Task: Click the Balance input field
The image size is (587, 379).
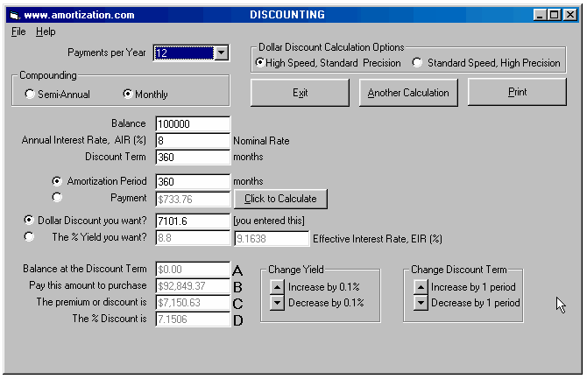Action: [192, 124]
